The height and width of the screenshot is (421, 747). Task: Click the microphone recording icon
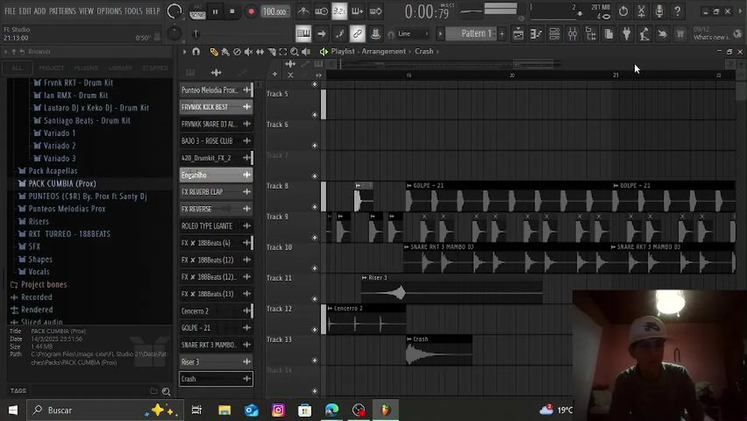tap(659, 11)
